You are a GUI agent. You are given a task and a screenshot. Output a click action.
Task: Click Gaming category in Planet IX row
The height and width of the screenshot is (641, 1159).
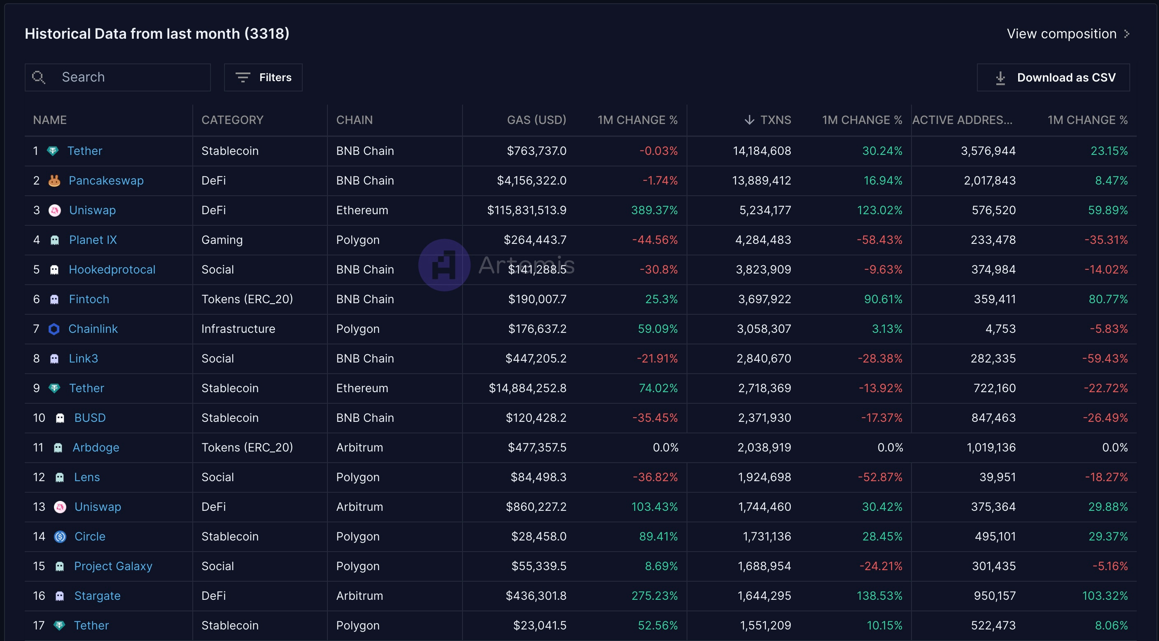coord(222,240)
